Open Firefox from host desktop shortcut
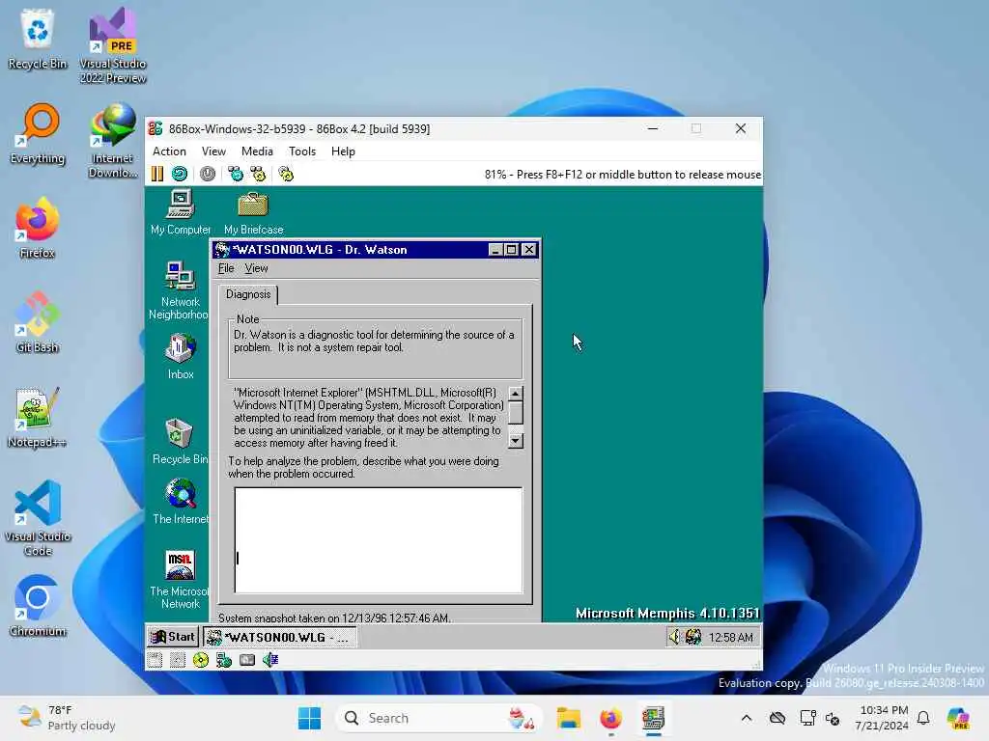This screenshot has width=989, height=741. (38, 228)
